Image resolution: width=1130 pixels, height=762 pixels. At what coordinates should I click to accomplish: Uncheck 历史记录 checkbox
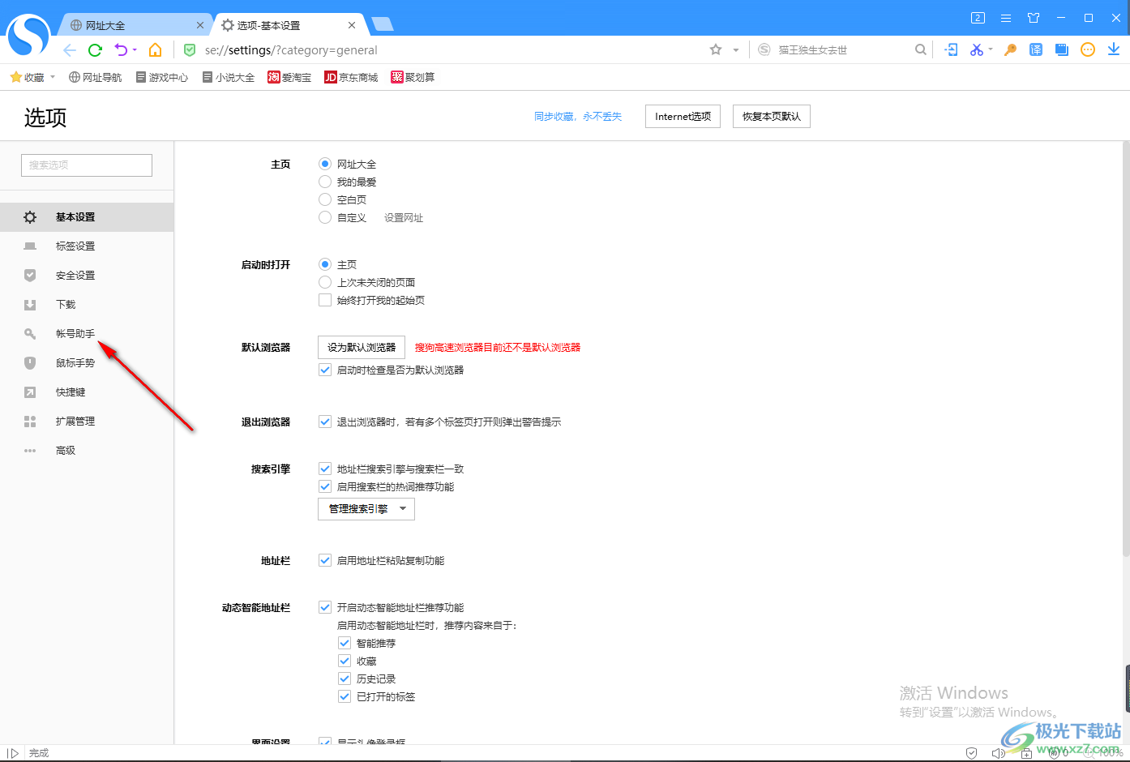(345, 679)
